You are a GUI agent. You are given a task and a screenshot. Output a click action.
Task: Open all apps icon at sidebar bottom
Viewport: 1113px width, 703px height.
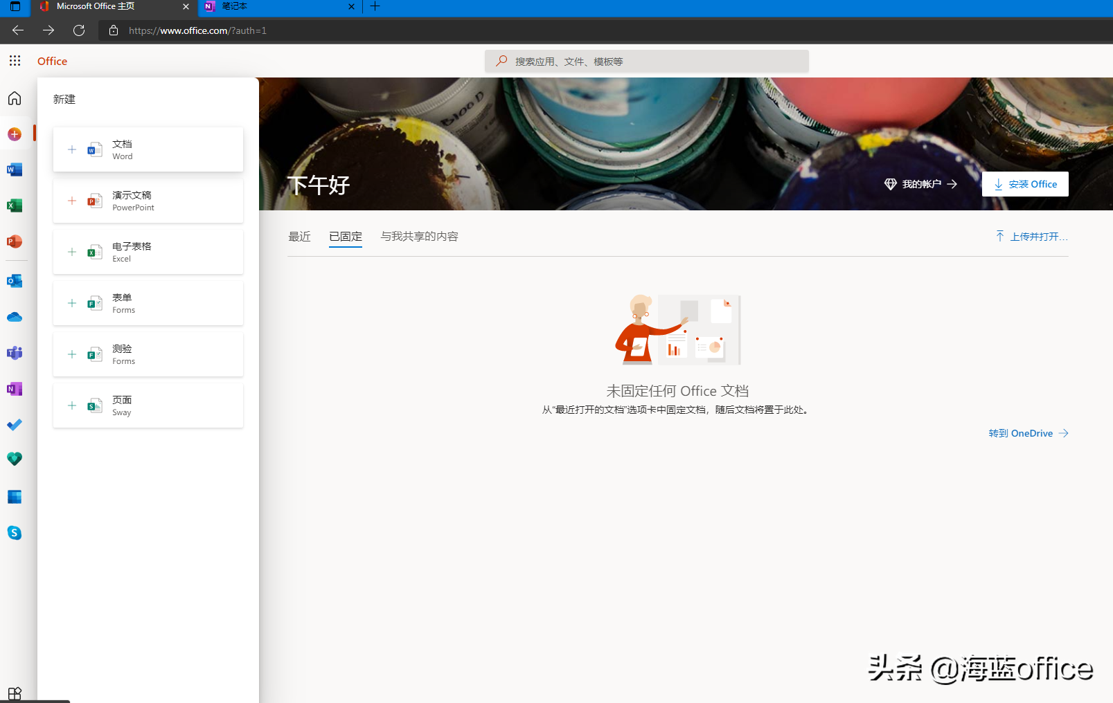click(15, 693)
